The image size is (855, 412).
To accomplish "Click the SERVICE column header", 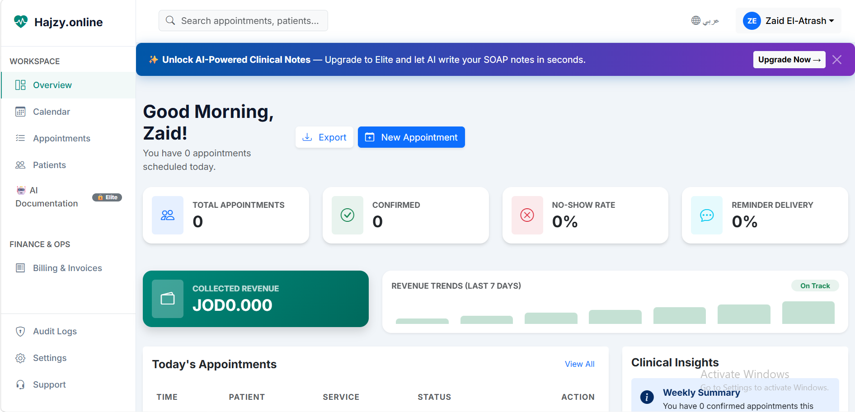I will (x=341, y=397).
